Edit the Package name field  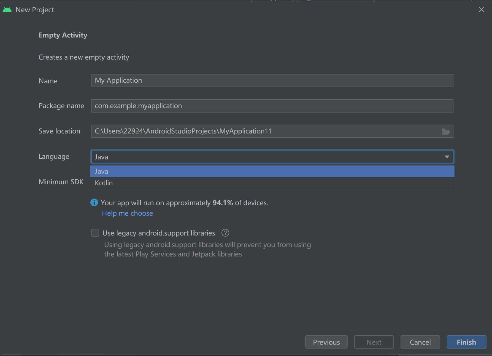pos(272,106)
